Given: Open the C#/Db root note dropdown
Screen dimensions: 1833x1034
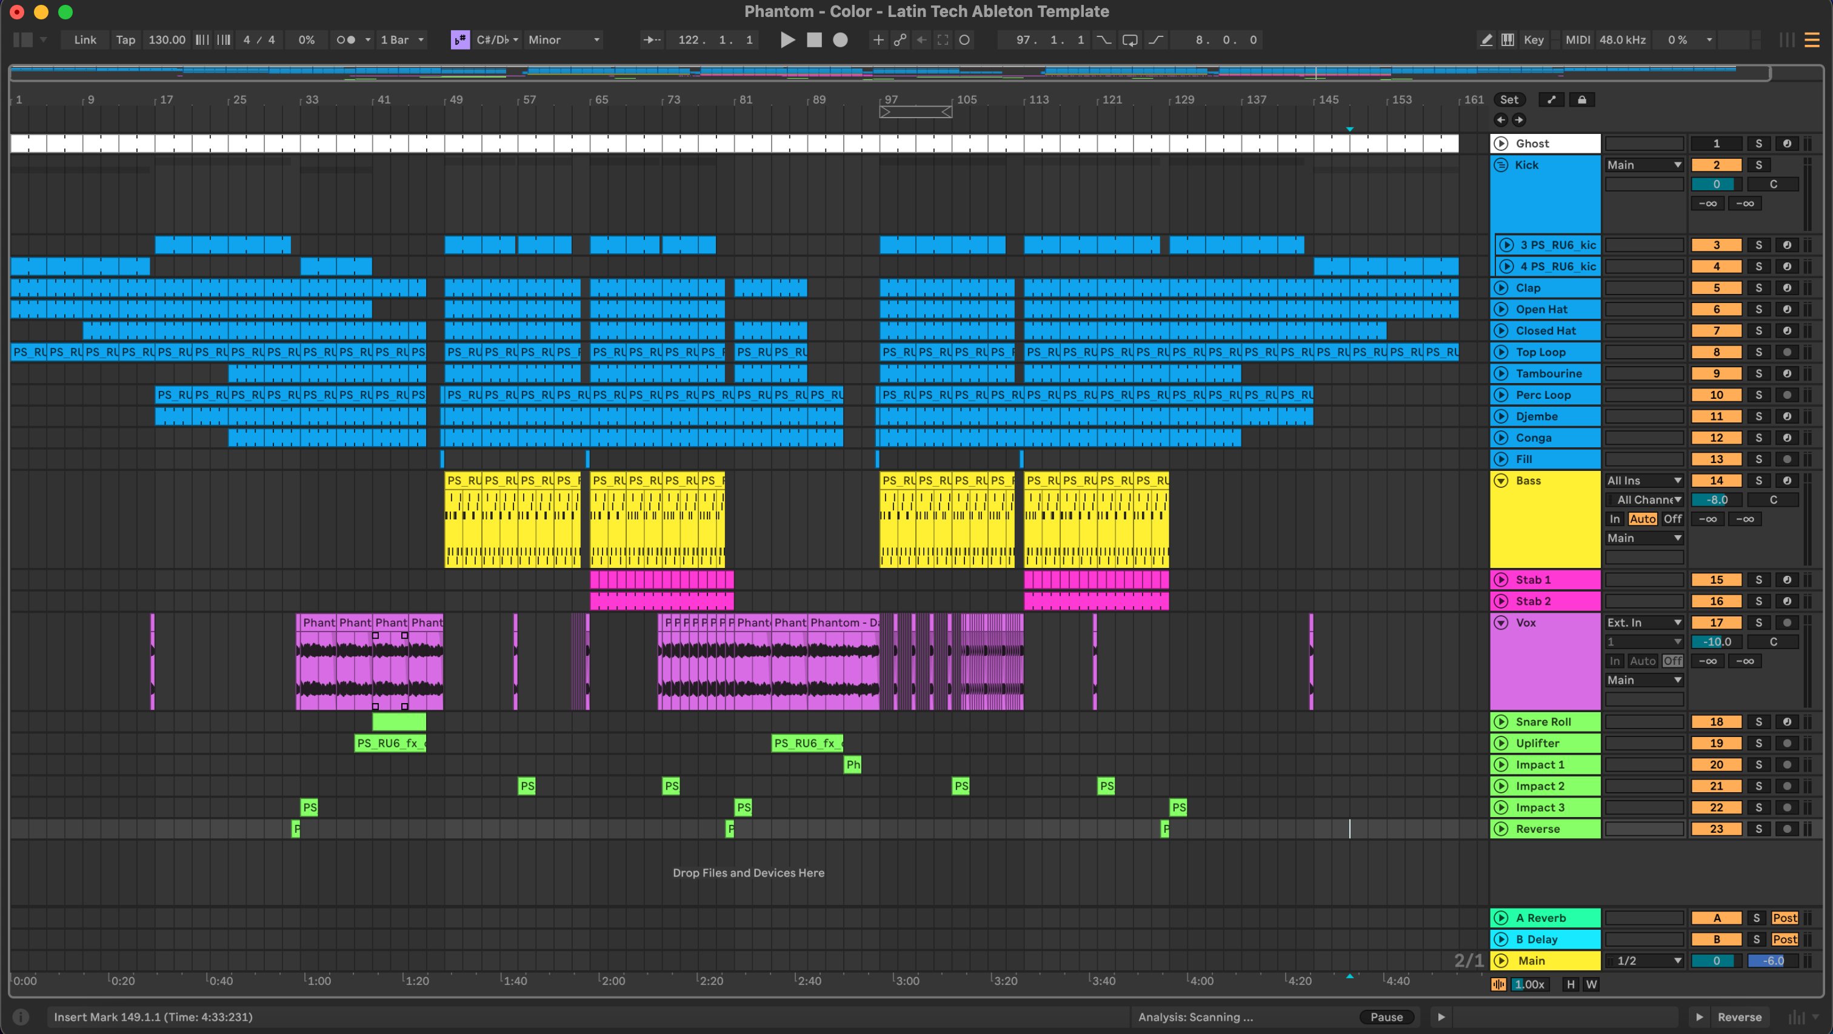Looking at the screenshot, I should pyautogui.click(x=498, y=40).
